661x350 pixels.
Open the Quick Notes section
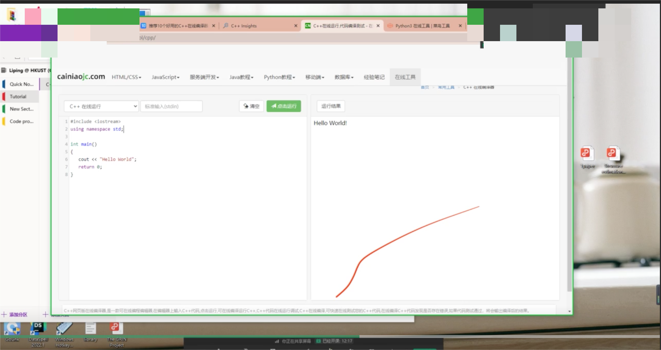[x=21, y=84]
